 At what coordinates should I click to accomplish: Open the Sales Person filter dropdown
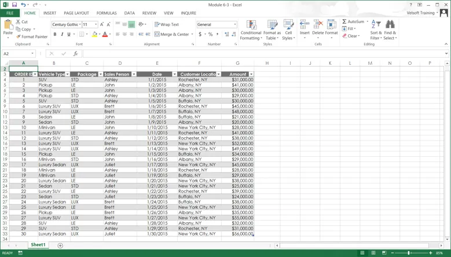point(134,75)
